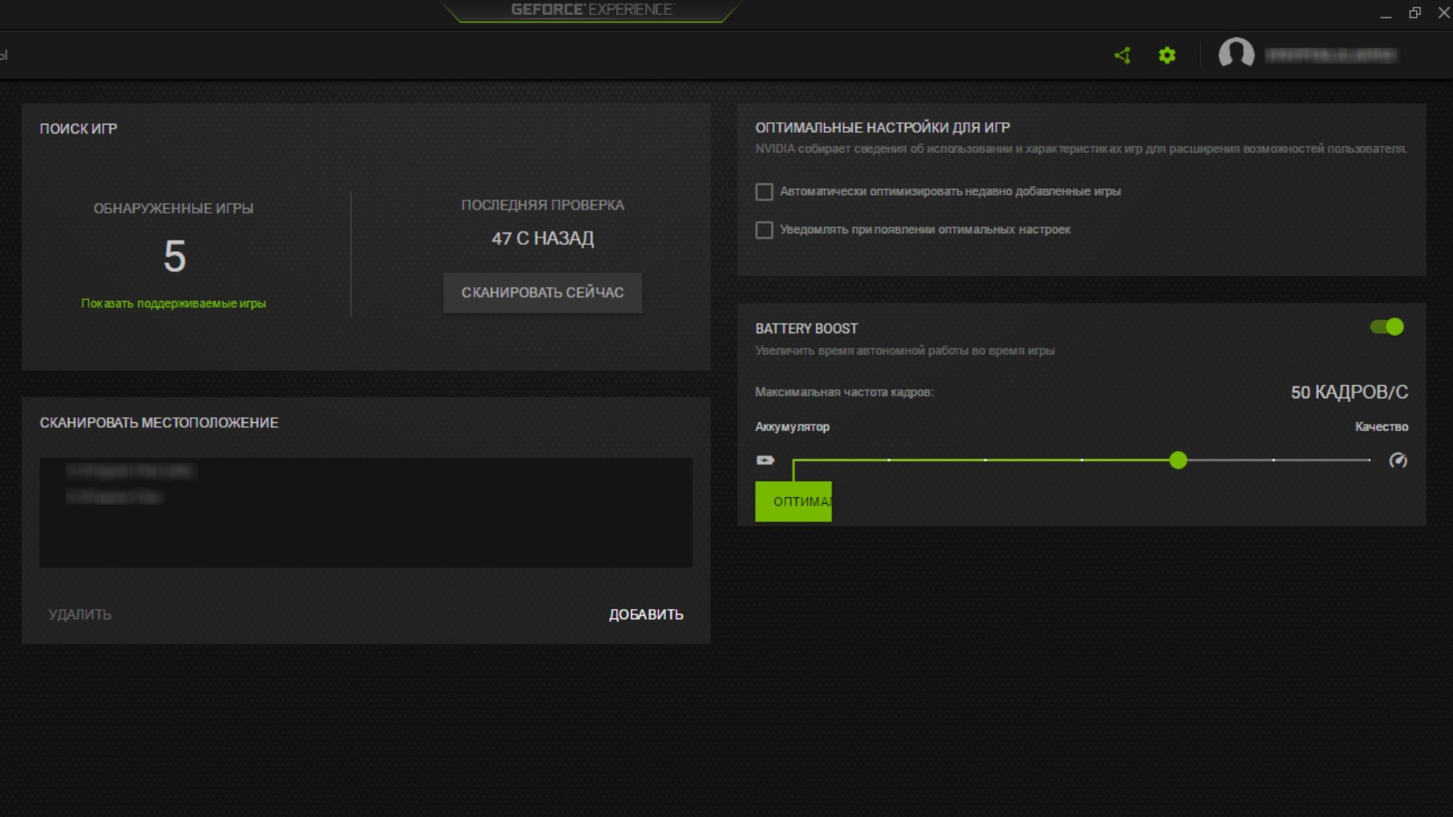
Task: Click the quality gauge icon by the slider
Action: click(1398, 460)
